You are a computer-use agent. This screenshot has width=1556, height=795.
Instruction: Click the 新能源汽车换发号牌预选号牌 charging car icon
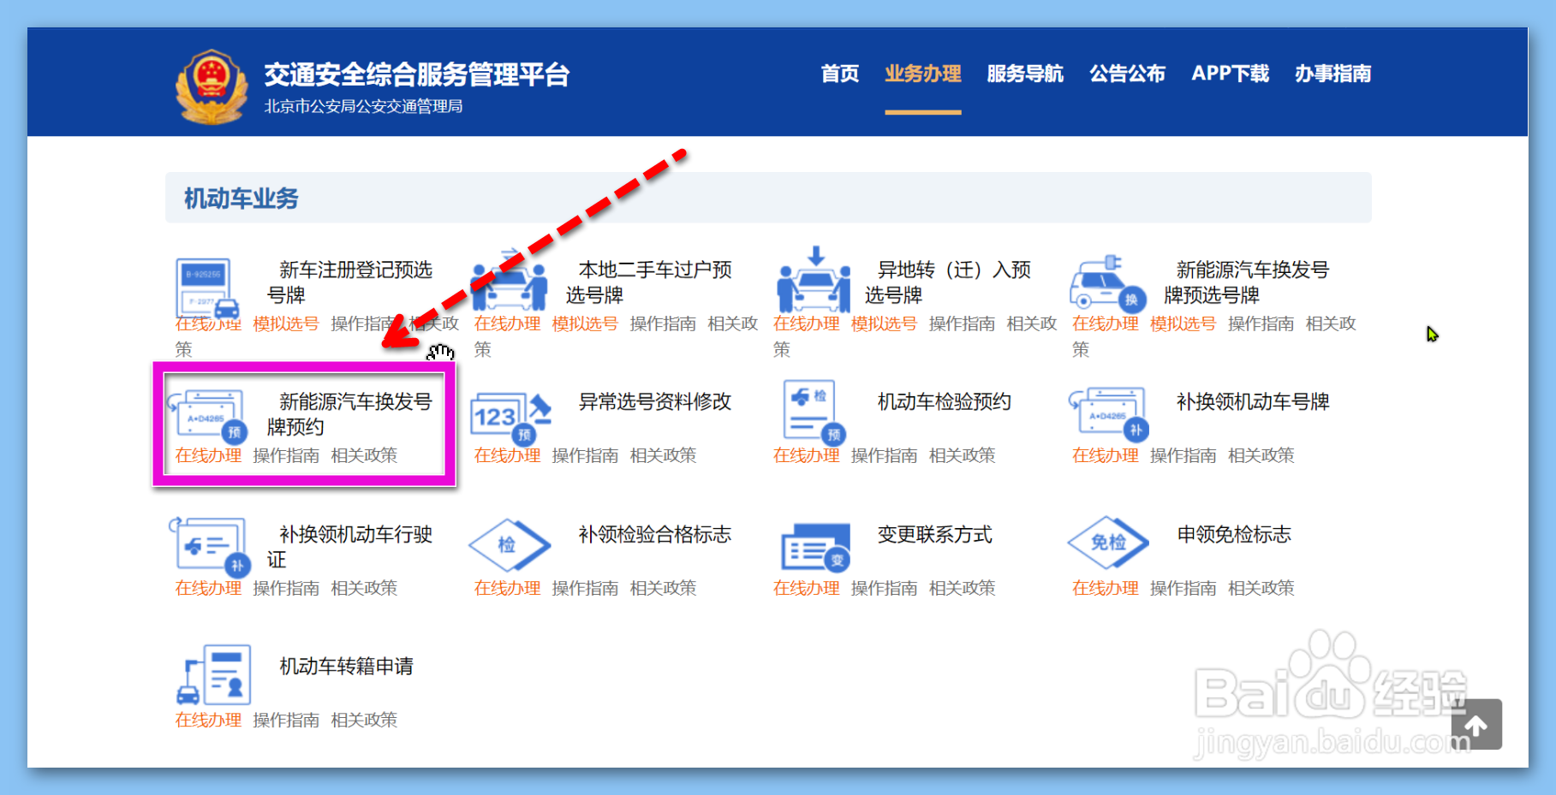tap(1105, 287)
